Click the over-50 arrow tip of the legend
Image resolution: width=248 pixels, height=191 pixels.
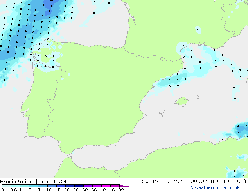(x=124, y=186)
